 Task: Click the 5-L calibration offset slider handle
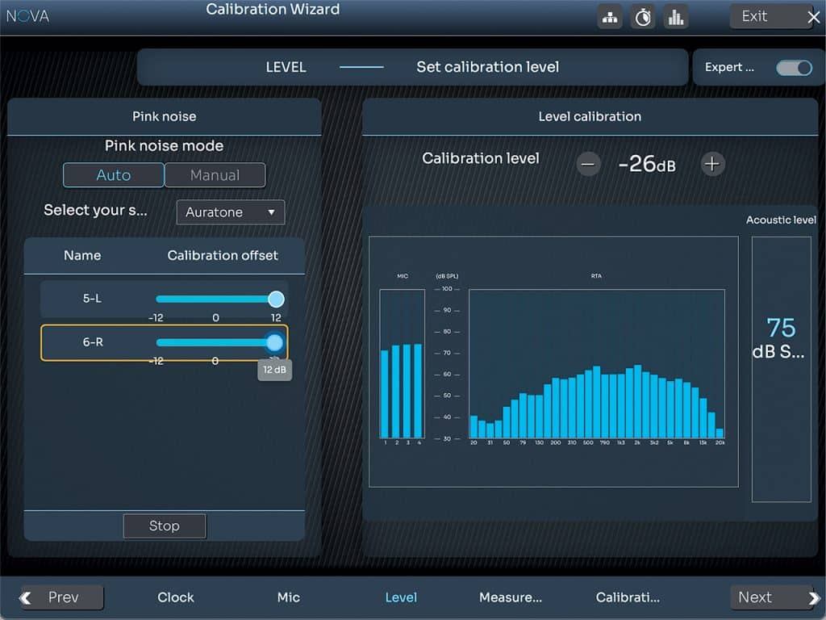click(276, 299)
